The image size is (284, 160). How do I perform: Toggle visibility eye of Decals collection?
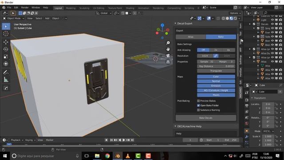(x=272, y=24)
